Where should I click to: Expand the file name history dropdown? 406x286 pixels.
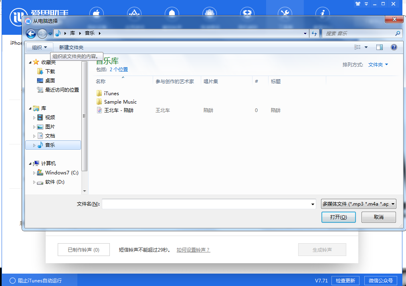pyautogui.click(x=313, y=204)
